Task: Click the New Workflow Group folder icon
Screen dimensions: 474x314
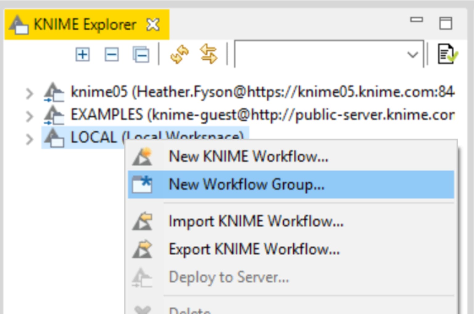Action: 142,185
